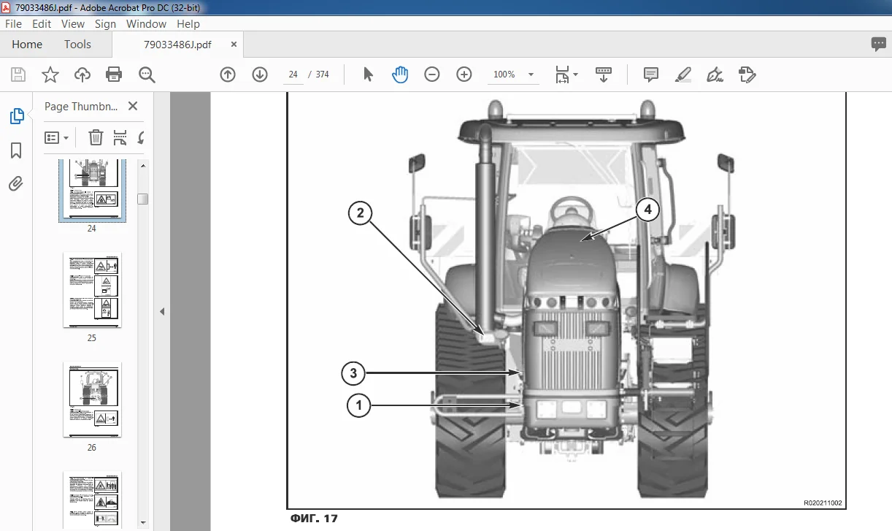The width and height of the screenshot is (892, 531).
Task: Add a sticky note comment
Action: (650, 75)
